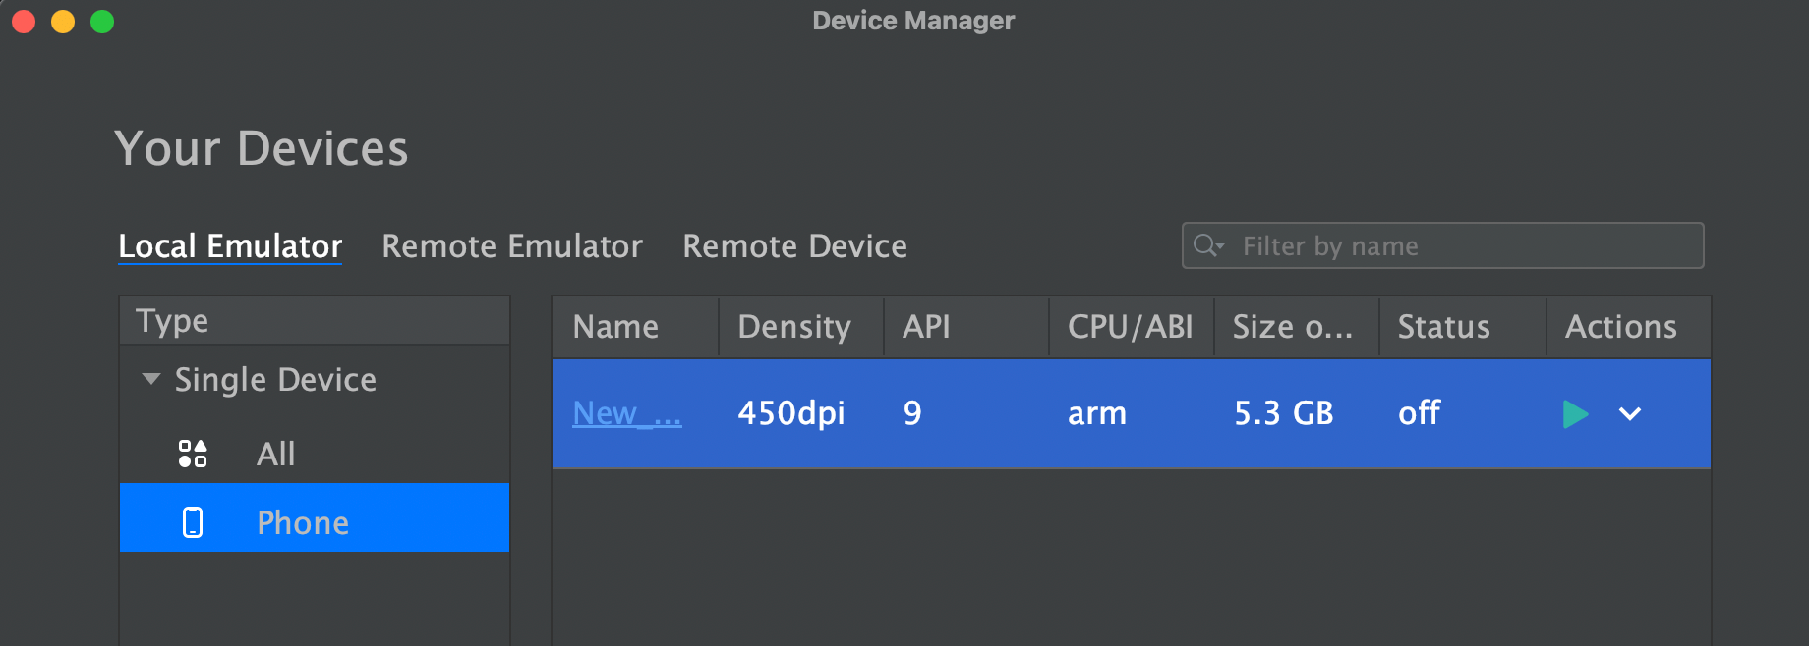Screen dimensions: 1809x646
Task: Select the Local Emulator tab
Action: click(x=230, y=246)
